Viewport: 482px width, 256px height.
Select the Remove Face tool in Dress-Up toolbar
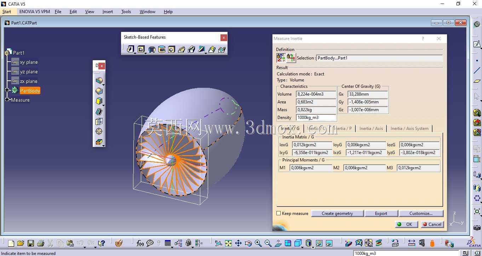99,142
